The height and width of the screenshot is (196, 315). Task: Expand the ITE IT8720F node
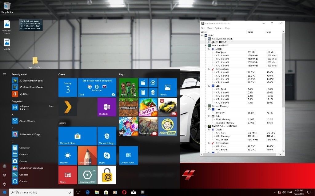click(209, 42)
